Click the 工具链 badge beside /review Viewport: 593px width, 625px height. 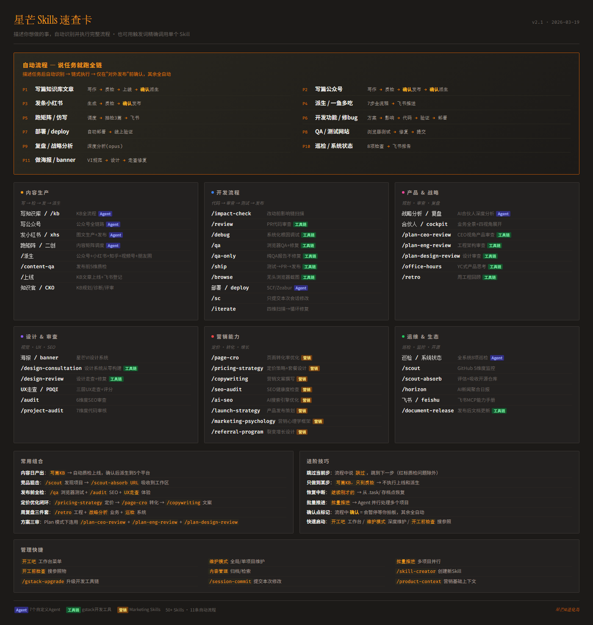(300, 224)
